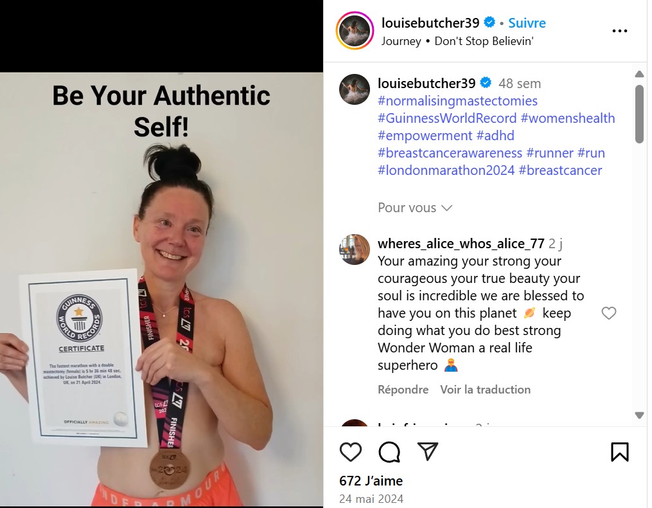The height and width of the screenshot is (508, 652).
Task: Open louisebutcher39 story profile picture in header
Action: tap(355, 31)
